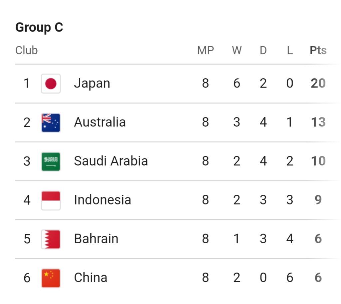Click the Indonesia flag icon
Screen dimensions: 341x304
tap(51, 200)
